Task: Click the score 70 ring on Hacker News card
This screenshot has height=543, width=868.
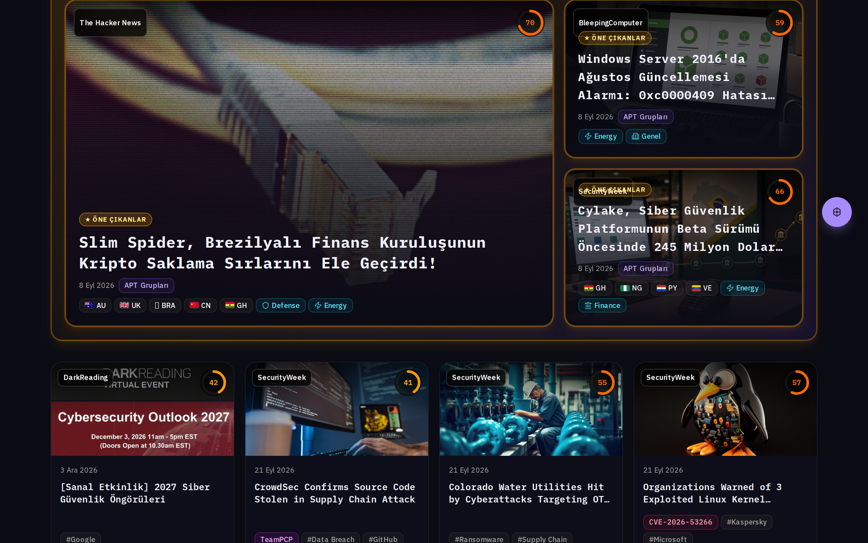Action: [x=530, y=23]
